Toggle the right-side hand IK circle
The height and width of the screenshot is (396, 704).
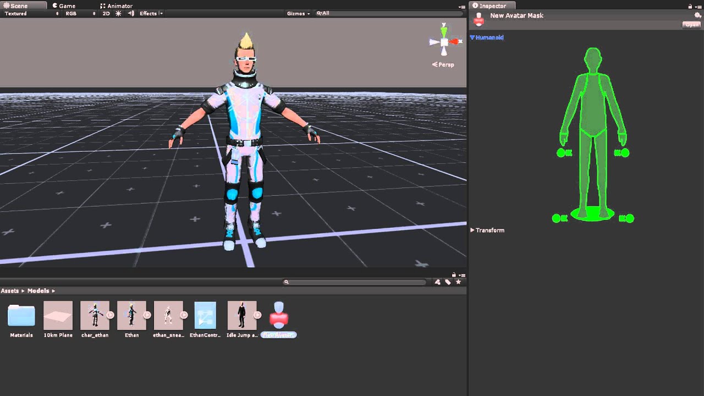point(625,153)
